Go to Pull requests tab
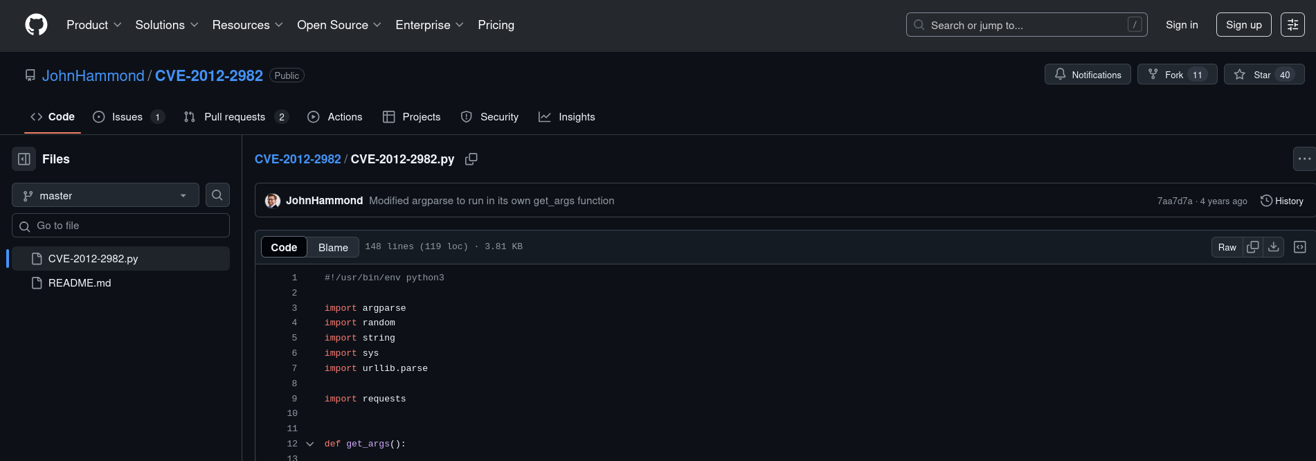 pos(235,117)
